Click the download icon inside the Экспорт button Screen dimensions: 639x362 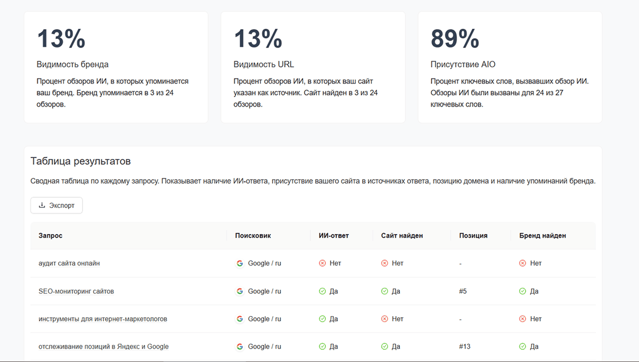(x=42, y=205)
